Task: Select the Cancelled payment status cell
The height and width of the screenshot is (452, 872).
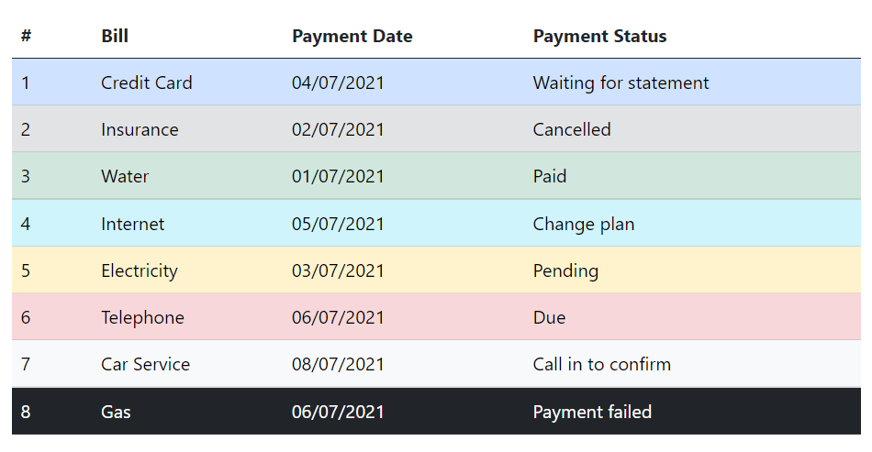Action: [x=571, y=129]
